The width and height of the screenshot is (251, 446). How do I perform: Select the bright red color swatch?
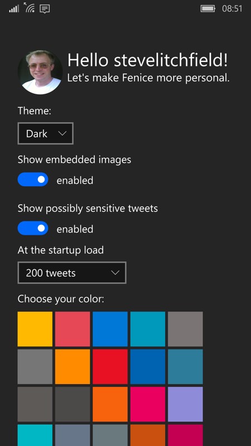click(110, 367)
